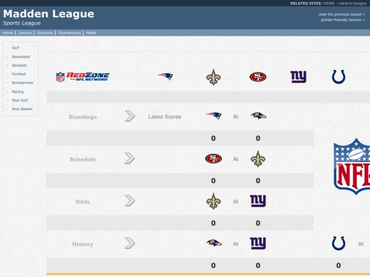This screenshot has width=370, height=277.
Task: Open the Leaders nav item
Action: pyautogui.click(x=25, y=33)
